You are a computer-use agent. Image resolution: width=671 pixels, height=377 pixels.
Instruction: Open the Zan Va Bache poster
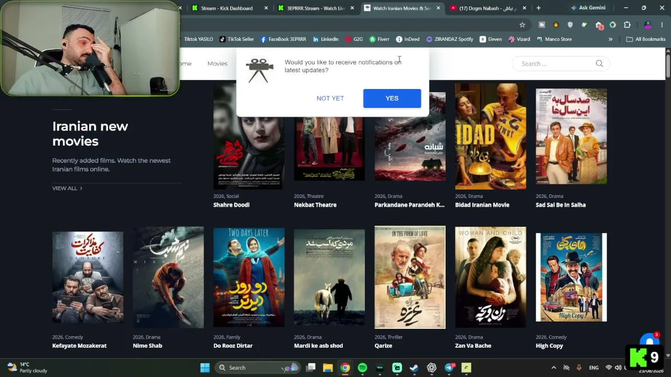491,278
